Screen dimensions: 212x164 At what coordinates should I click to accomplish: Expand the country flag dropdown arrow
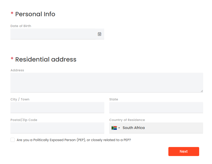pos(119,128)
